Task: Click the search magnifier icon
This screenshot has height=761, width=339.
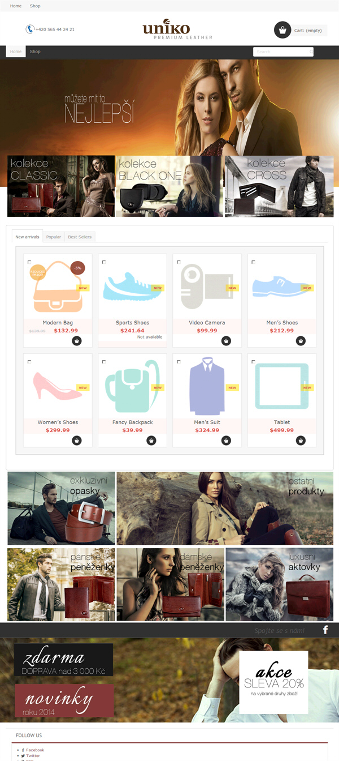Action: (x=311, y=52)
